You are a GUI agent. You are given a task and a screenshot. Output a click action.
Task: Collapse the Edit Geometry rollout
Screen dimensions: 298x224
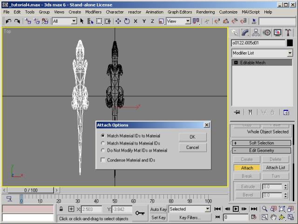(262, 151)
